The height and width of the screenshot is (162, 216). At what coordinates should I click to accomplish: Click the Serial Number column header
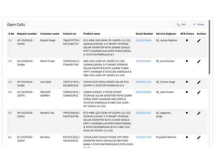tap(144, 34)
